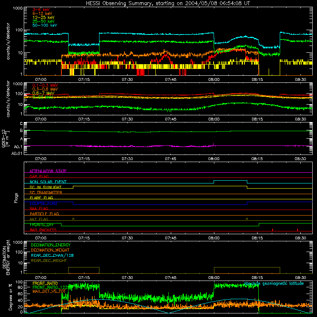Screen dimensions: 317x317
Task: Select the SC_TRANSMITTER flag label
Action: (x=46, y=193)
